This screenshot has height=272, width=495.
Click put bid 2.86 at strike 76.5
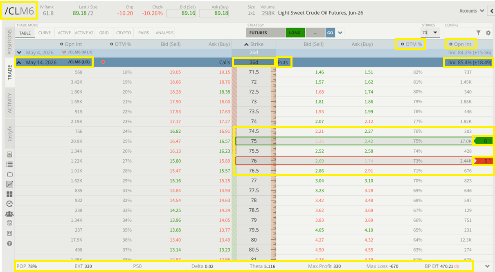[319, 171]
